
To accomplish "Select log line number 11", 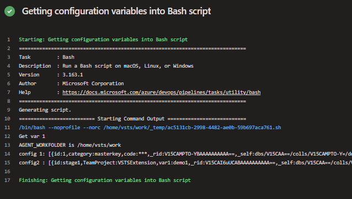I will tap(7, 128).
